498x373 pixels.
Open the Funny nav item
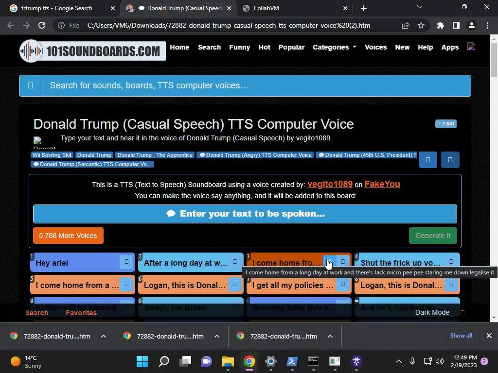coord(239,47)
